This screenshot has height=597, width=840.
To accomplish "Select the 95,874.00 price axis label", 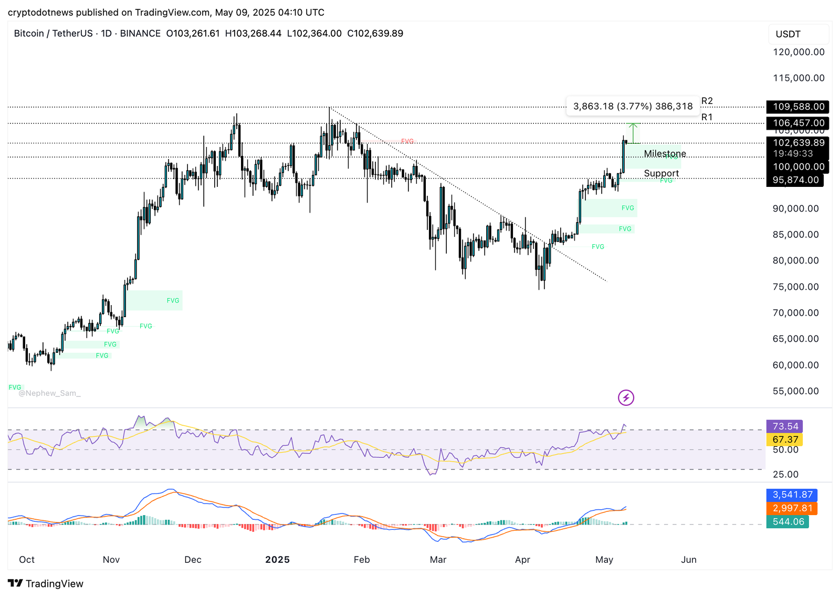I will pyautogui.click(x=795, y=180).
